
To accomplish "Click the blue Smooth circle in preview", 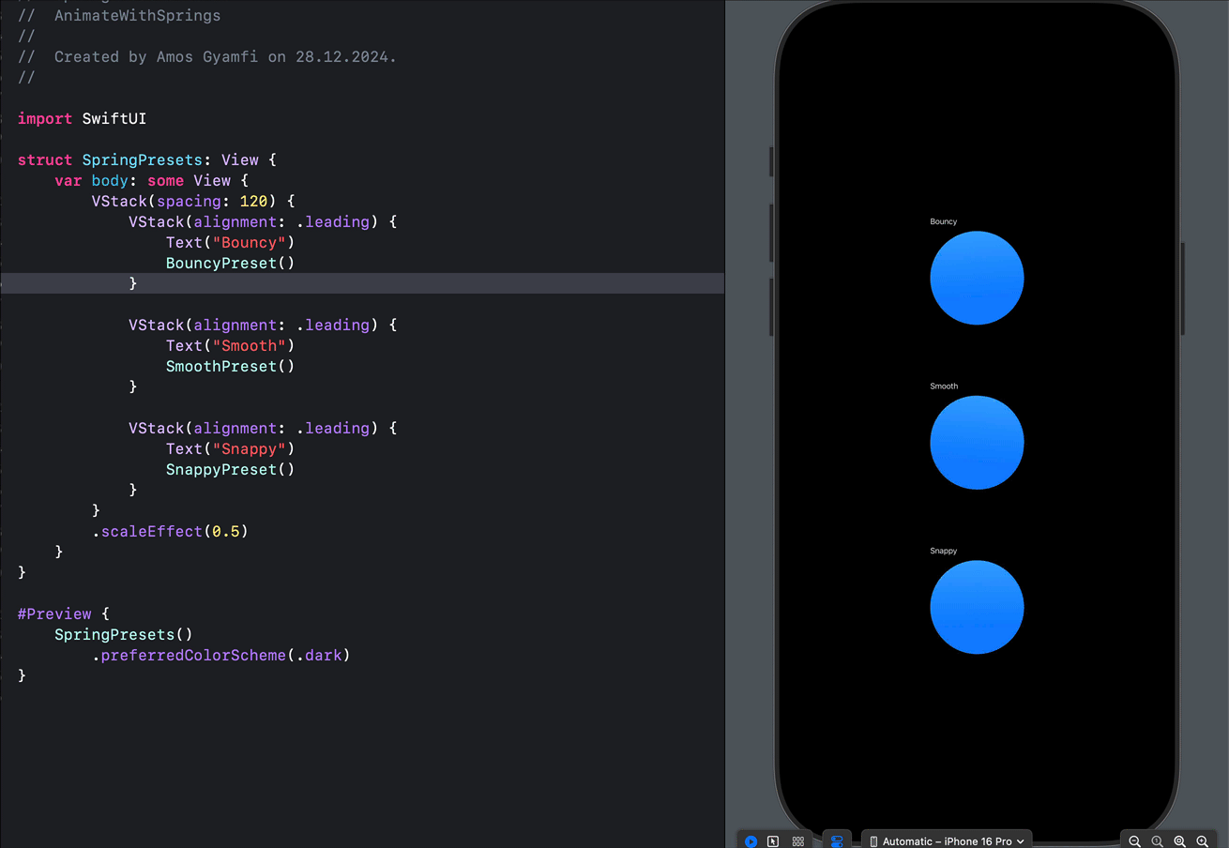I will click(x=977, y=443).
